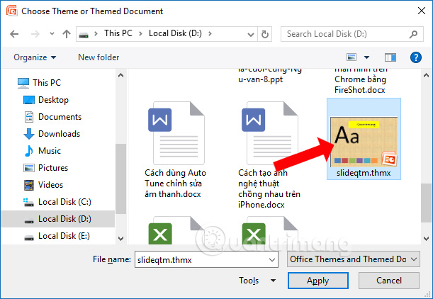
Task: Select Downloads in navigation pane
Action: pyautogui.click(x=59, y=134)
